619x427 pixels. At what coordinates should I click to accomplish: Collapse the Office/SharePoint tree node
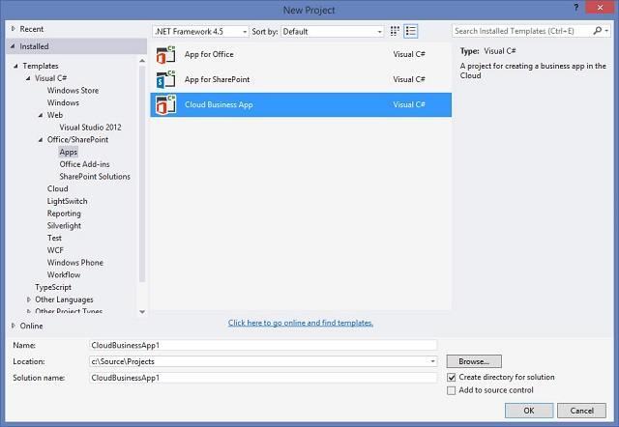(41, 139)
